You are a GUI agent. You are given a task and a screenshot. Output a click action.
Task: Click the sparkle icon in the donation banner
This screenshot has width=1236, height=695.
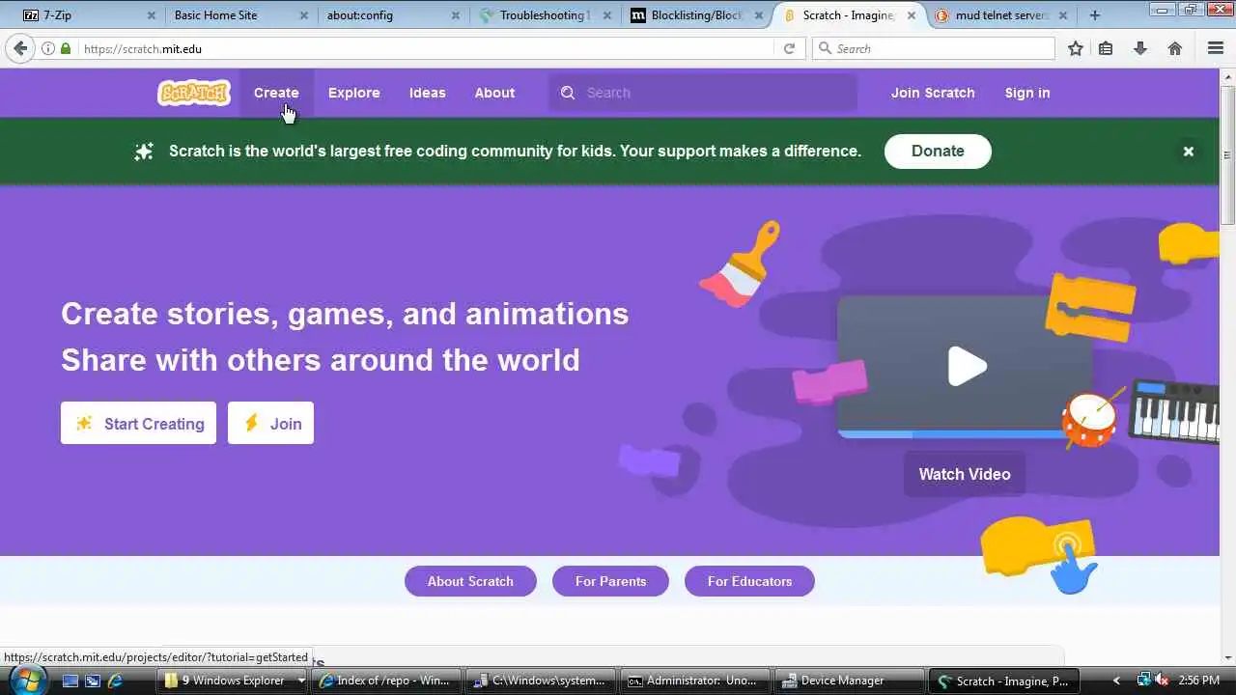tap(144, 152)
